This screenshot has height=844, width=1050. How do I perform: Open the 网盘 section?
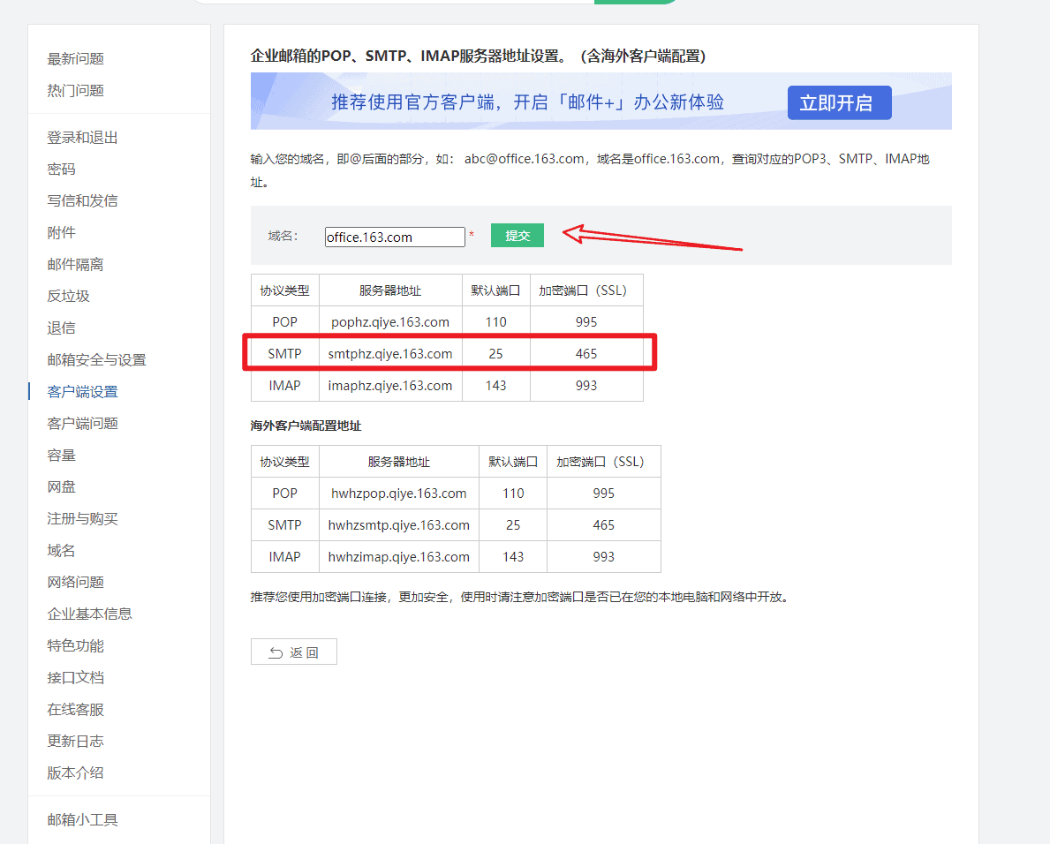click(61, 486)
